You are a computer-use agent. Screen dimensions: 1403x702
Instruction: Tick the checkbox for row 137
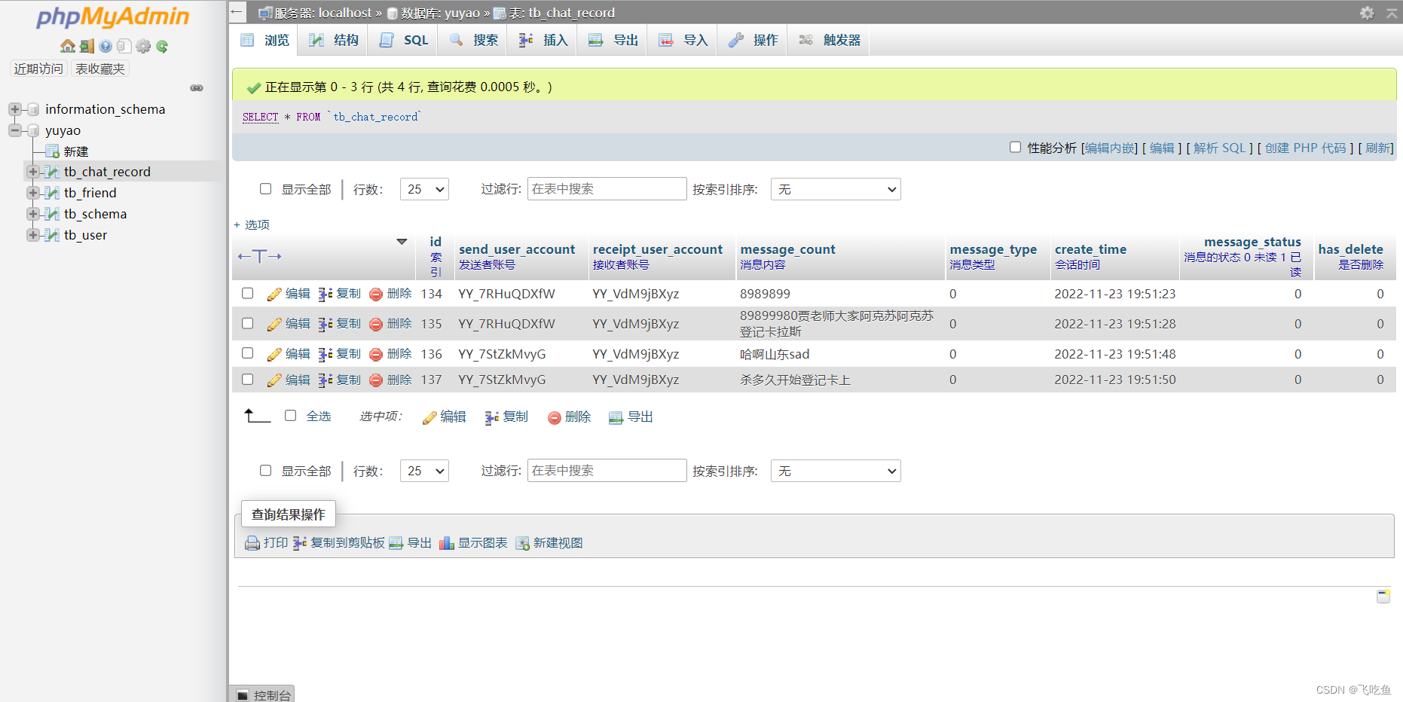click(247, 379)
